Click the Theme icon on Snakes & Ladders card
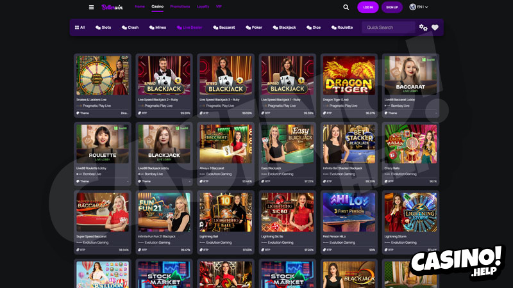The width and height of the screenshot is (513, 288). 78,113
